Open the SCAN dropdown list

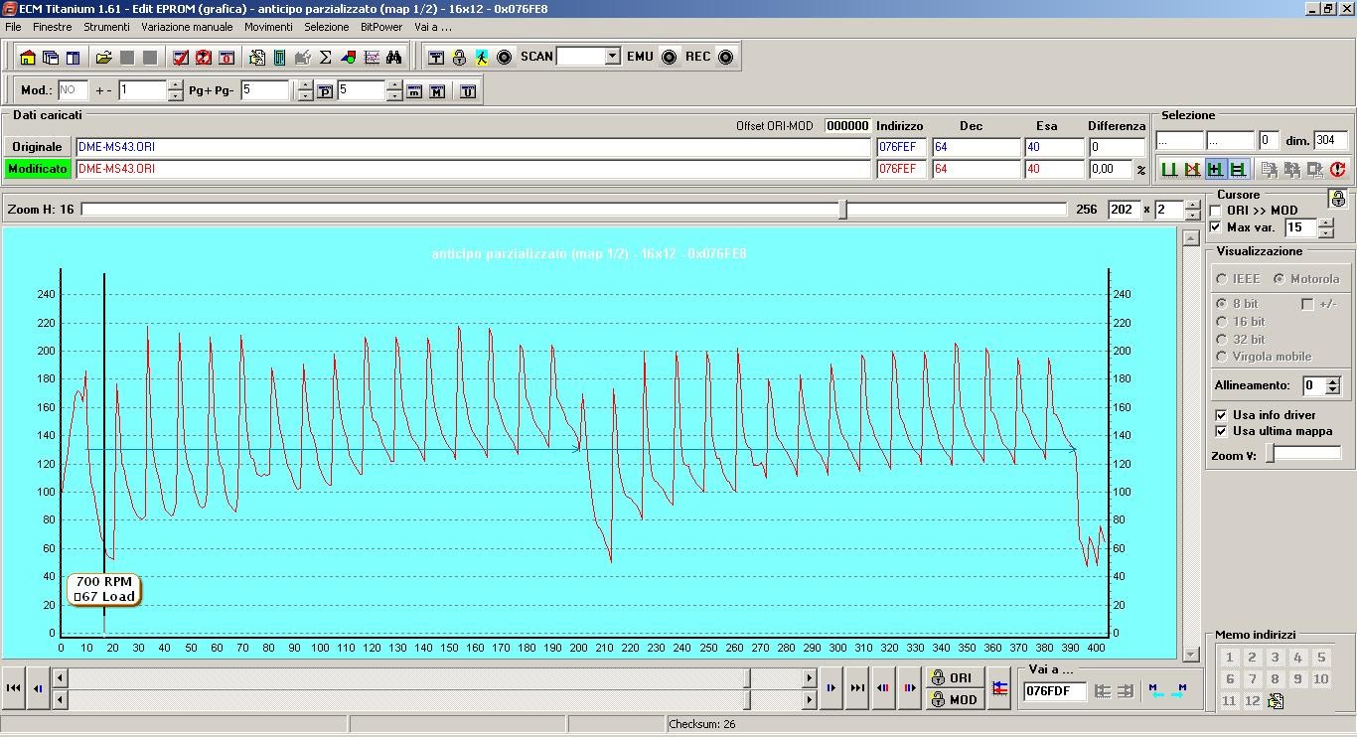[612, 57]
